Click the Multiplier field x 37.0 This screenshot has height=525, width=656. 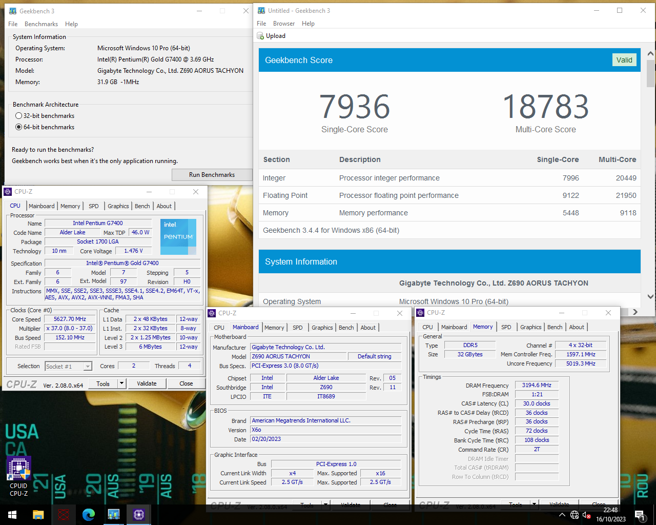pyautogui.click(x=70, y=328)
